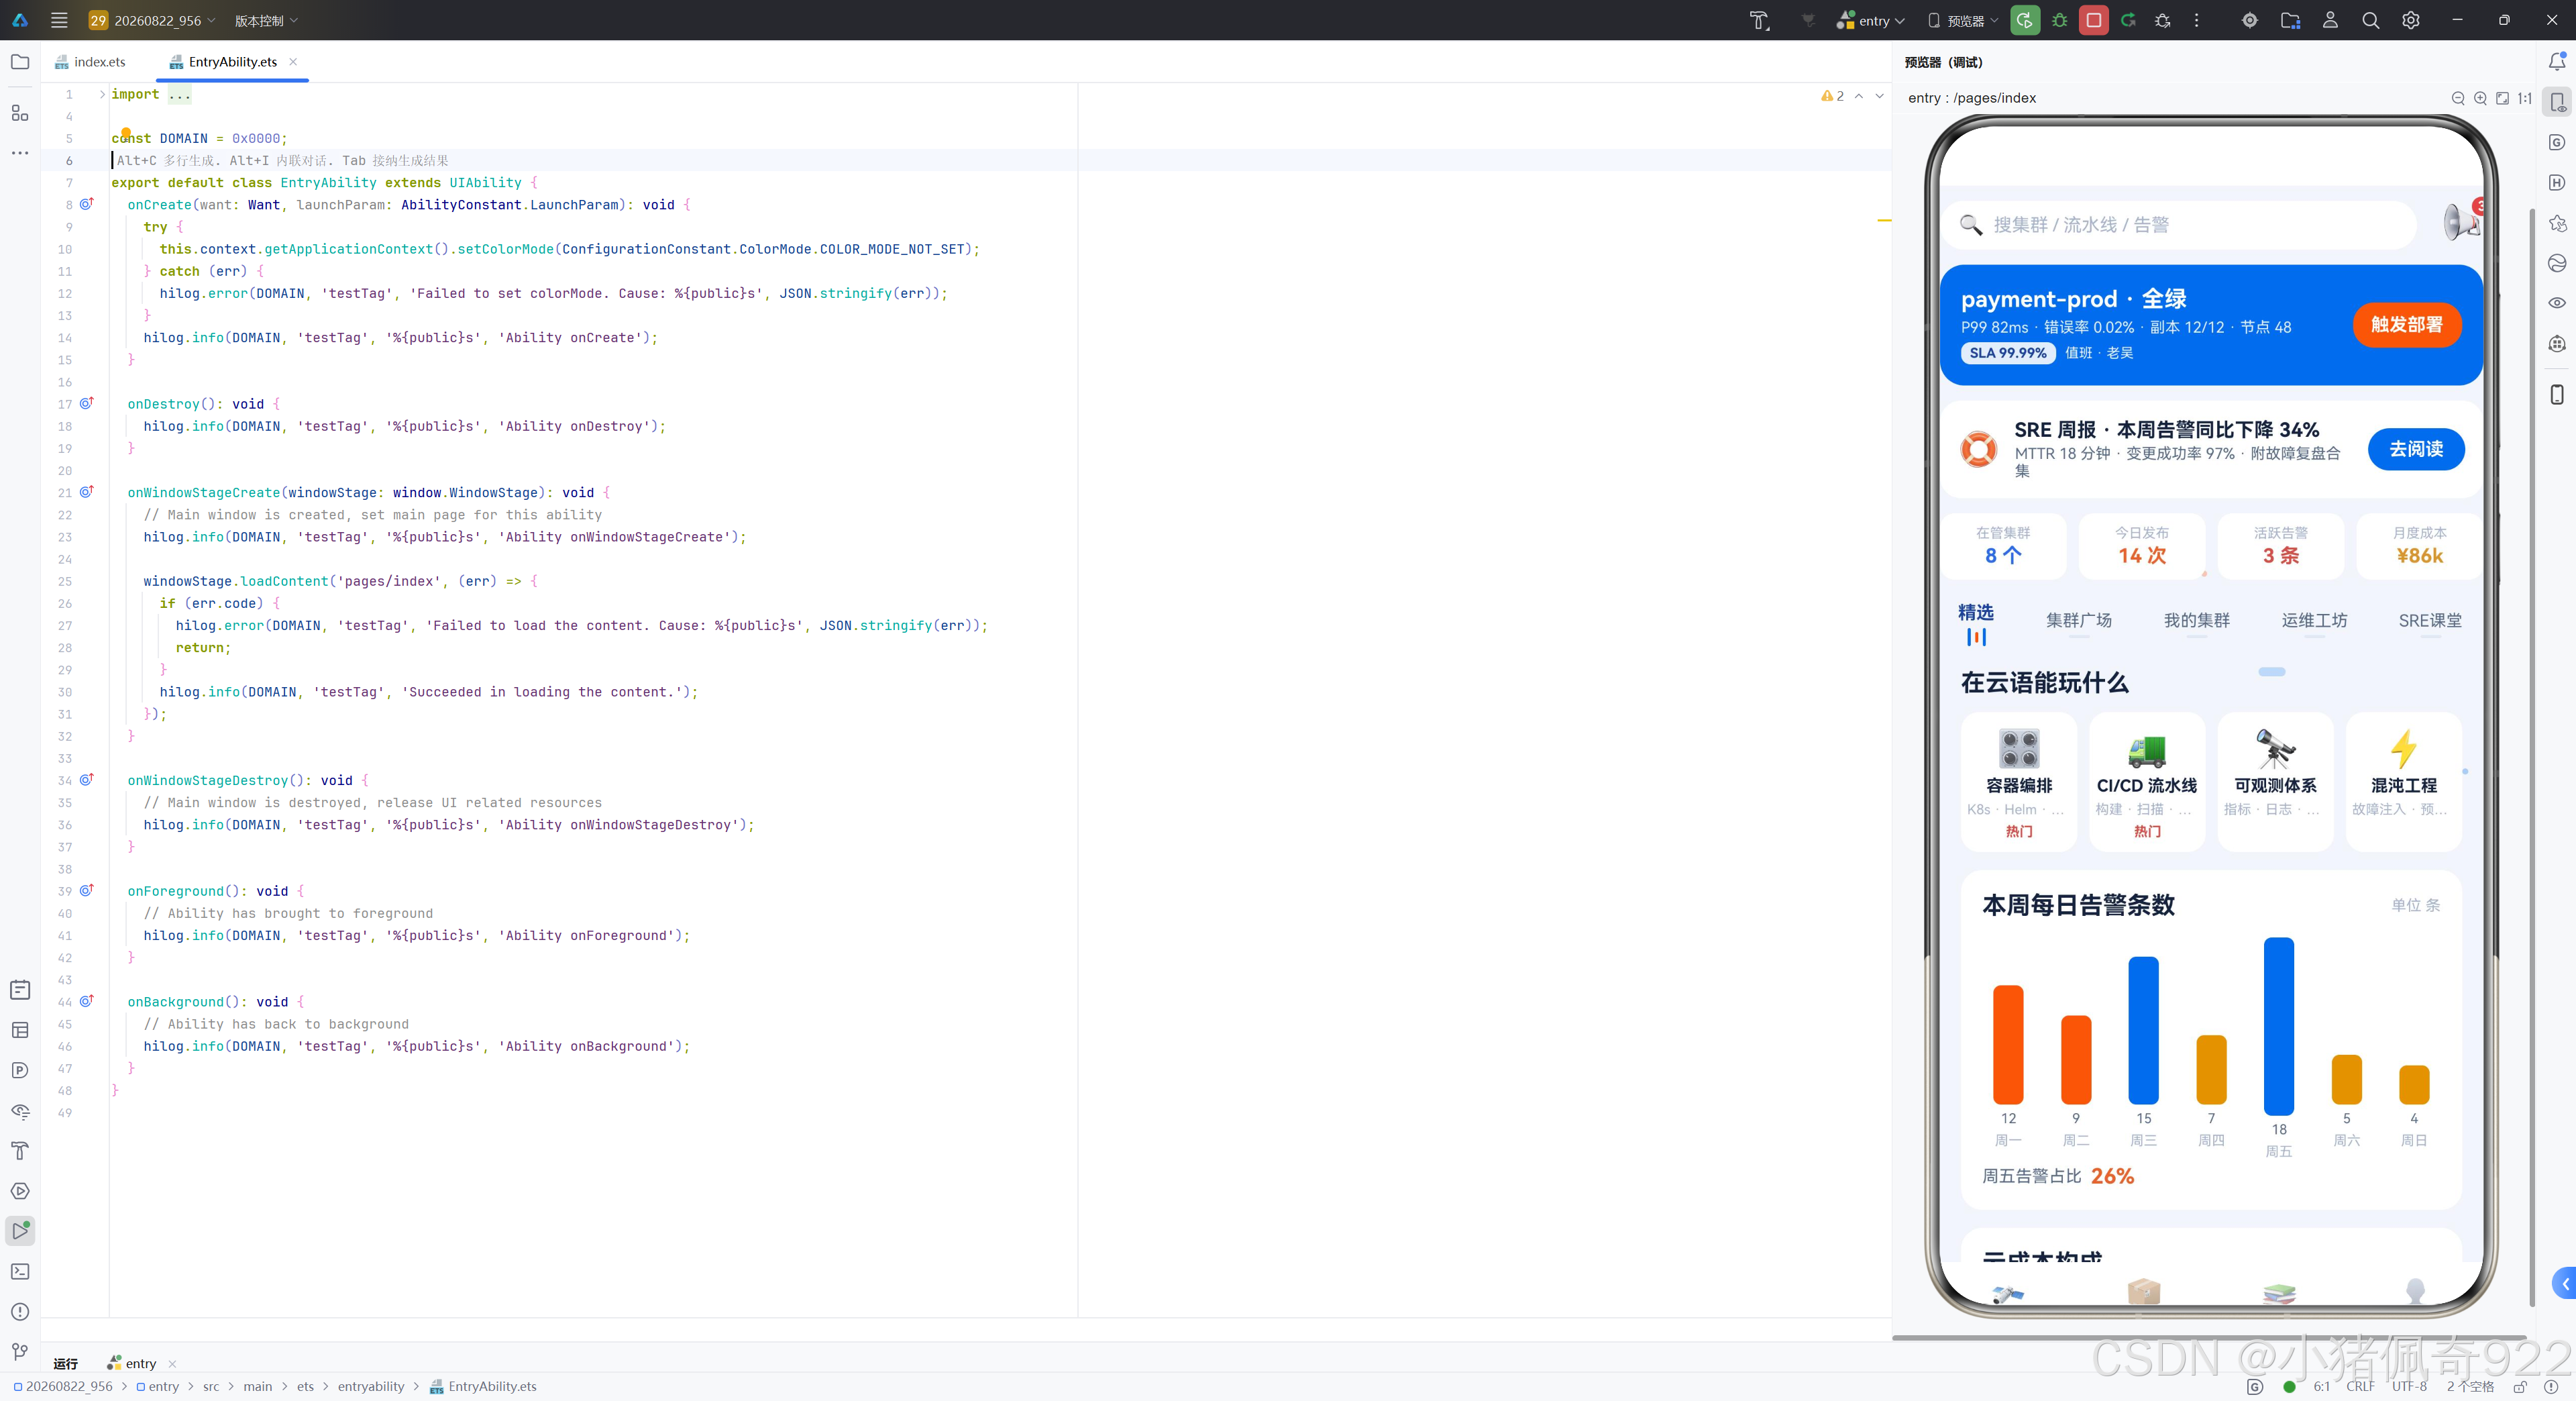Image resolution: width=2576 pixels, height=1401 pixels.
Task: Click the green bug Debug icon
Action: (2059, 20)
